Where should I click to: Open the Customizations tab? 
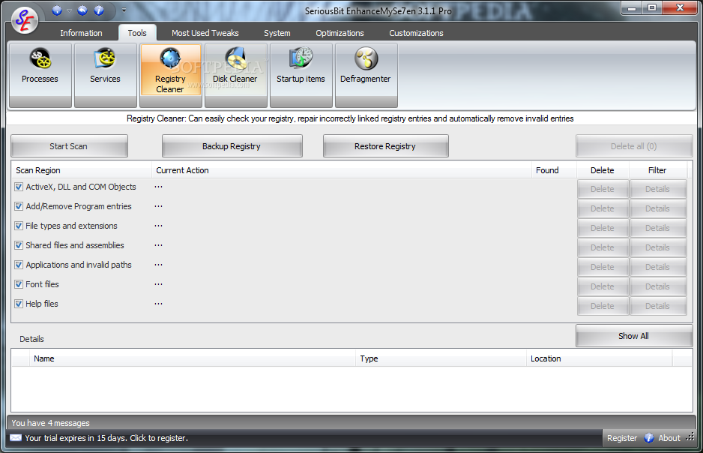pos(416,33)
